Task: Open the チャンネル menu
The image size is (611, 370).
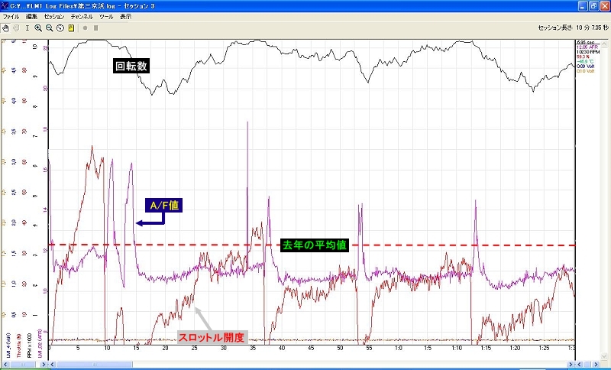Action: (x=82, y=17)
